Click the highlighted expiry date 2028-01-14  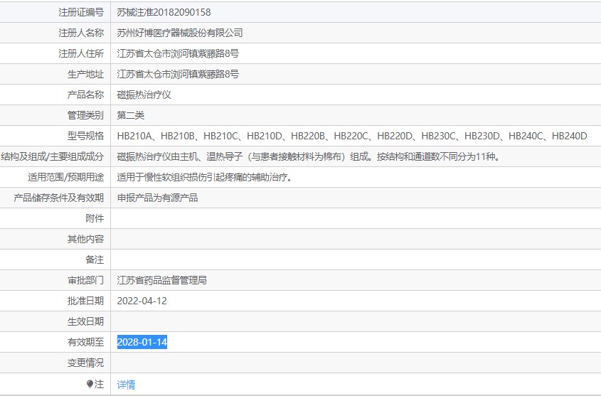(142, 342)
